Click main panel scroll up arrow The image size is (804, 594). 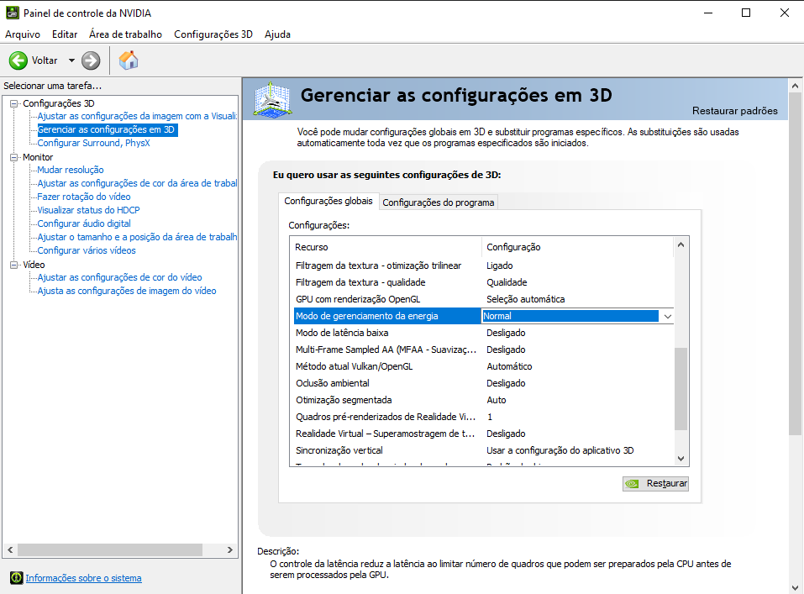tap(795, 86)
